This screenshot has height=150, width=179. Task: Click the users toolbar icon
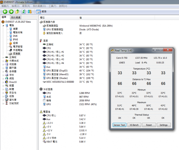click(x=30, y=11)
